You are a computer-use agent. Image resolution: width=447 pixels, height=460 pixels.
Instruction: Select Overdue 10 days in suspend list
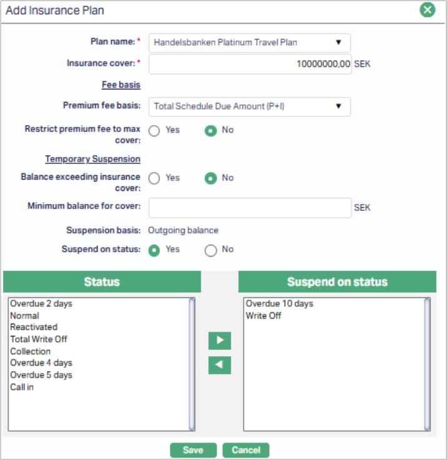click(279, 304)
